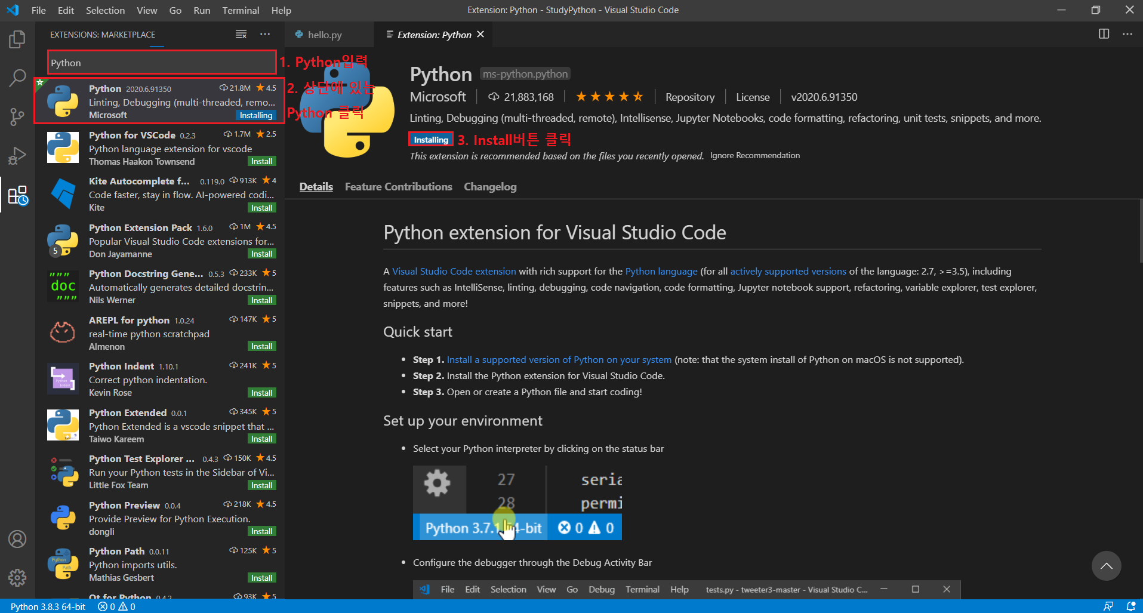1143x613 pixels.
Task: Click the License link
Action: pos(753,97)
